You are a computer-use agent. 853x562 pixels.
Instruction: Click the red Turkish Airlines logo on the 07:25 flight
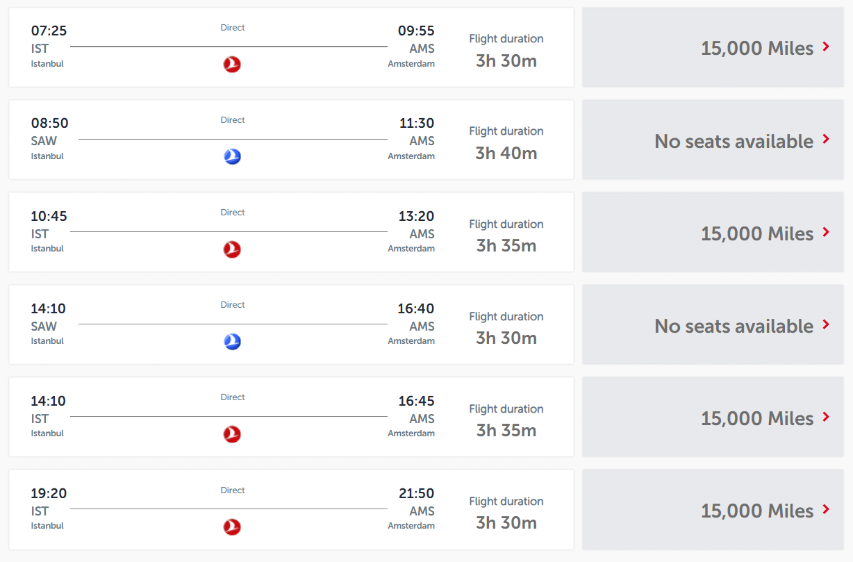[232, 65]
